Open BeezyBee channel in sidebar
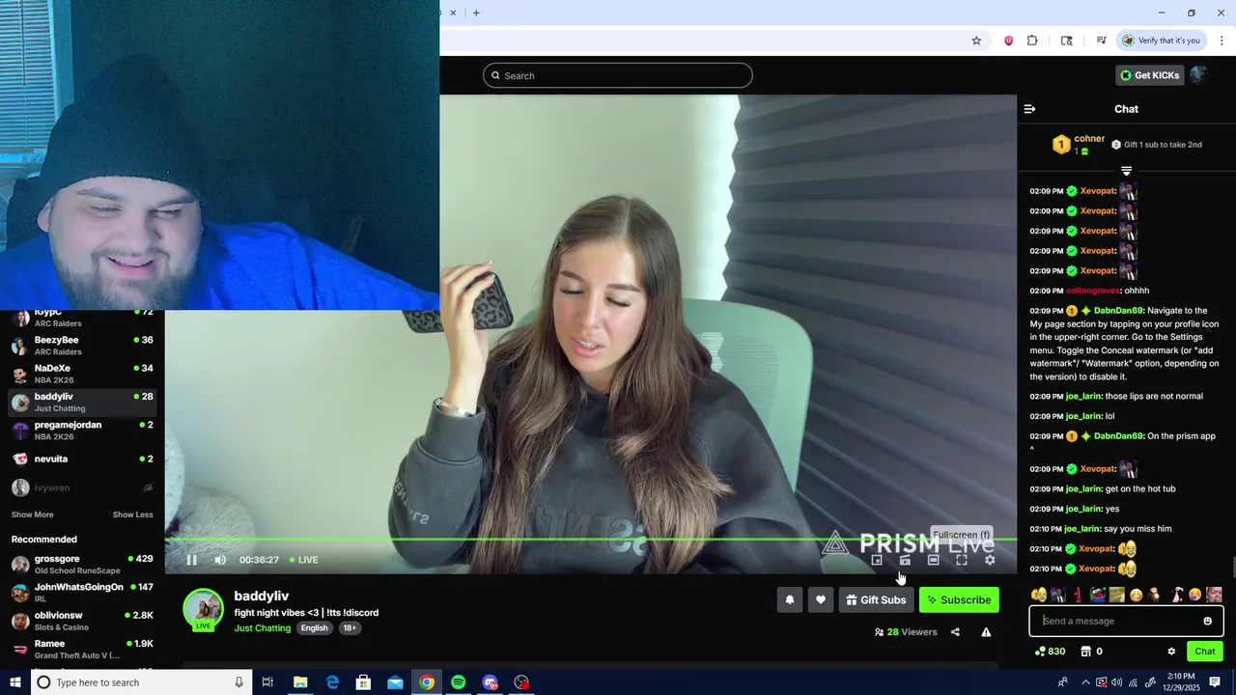Image resolution: width=1236 pixels, height=695 pixels. pos(82,346)
